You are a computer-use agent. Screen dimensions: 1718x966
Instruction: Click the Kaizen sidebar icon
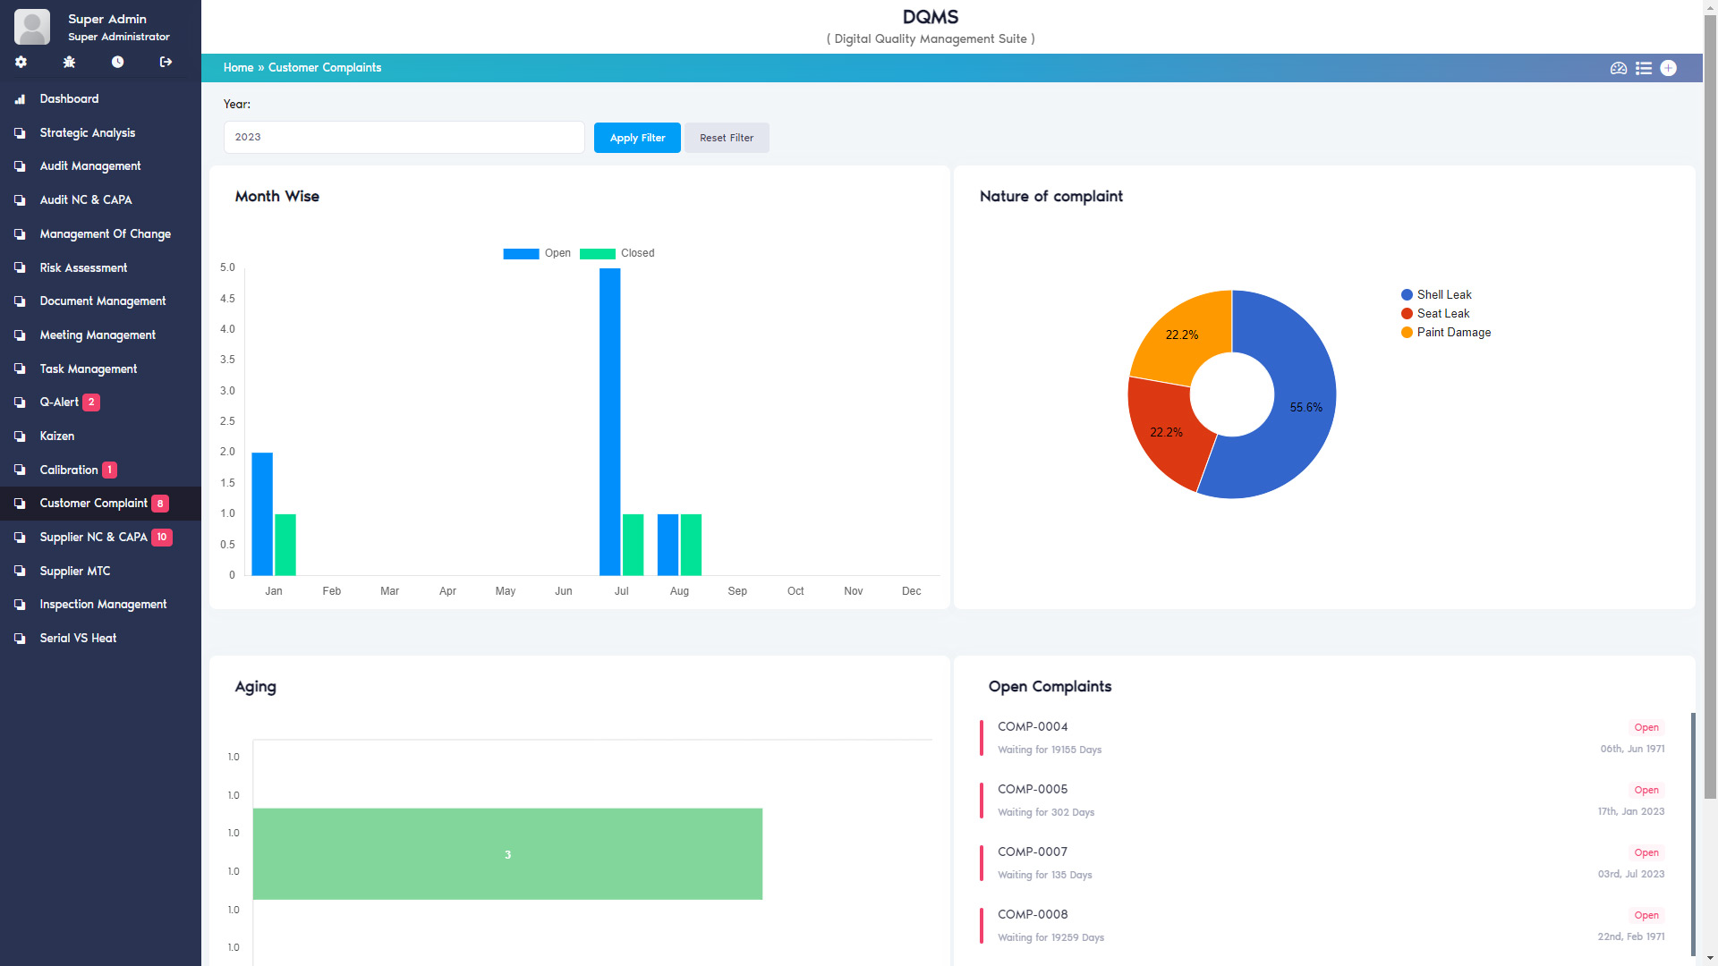point(20,436)
